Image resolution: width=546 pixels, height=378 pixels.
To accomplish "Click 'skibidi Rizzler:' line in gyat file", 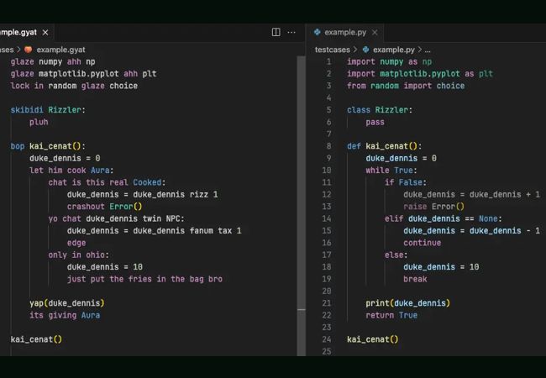I will click(48, 110).
